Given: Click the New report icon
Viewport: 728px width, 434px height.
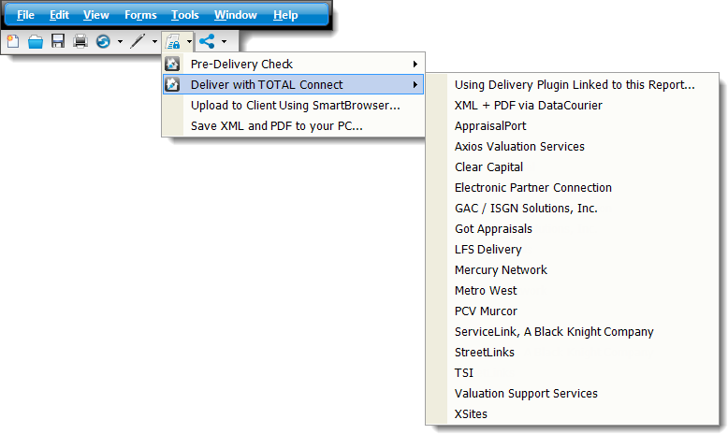Looking at the screenshot, I should click(12, 41).
